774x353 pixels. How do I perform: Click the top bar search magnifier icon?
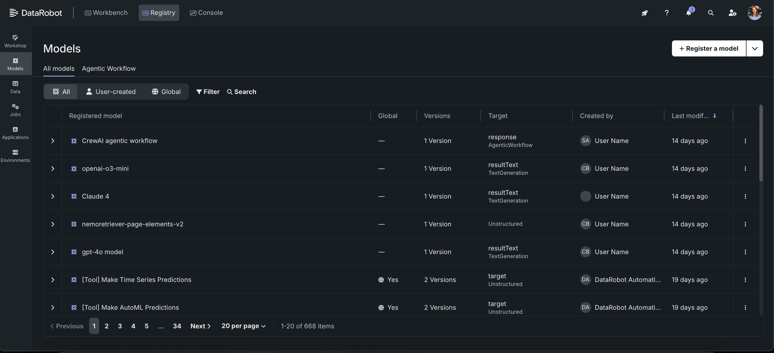tap(711, 13)
